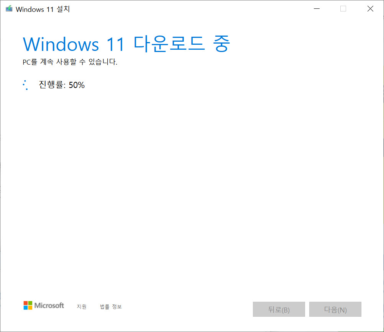The image size is (384, 332).
Task: Click the 다운로드 중 text in the heading
Action: pos(181,44)
